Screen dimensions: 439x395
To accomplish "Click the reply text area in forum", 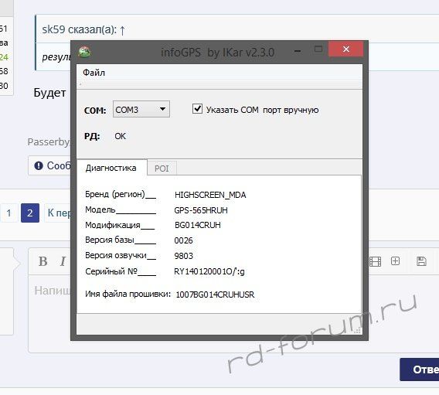I will [233, 314].
